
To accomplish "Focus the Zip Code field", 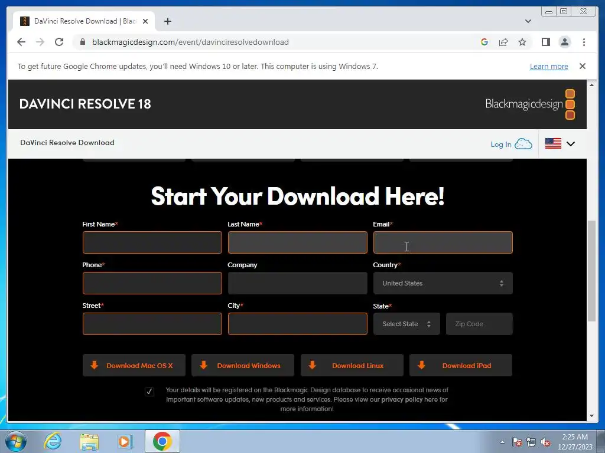I will (479, 324).
